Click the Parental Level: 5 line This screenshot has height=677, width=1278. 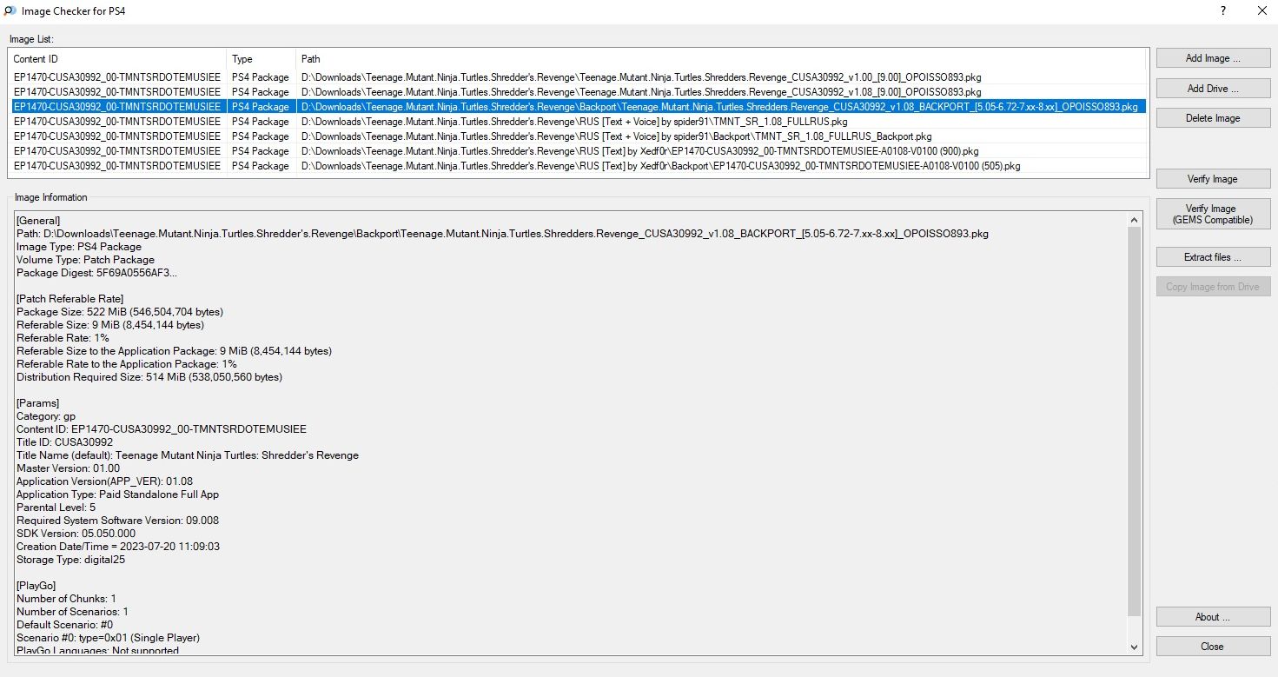pos(56,508)
